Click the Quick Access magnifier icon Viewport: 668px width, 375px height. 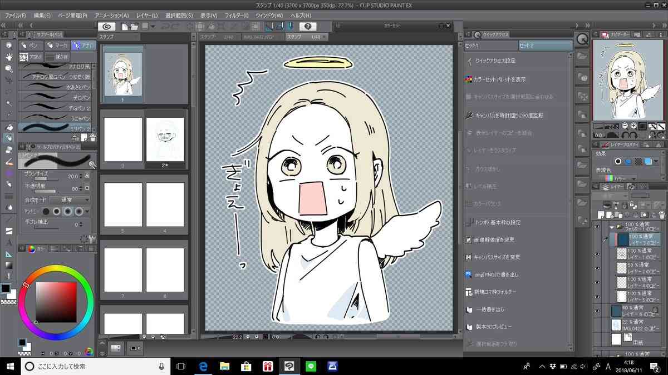click(582, 39)
